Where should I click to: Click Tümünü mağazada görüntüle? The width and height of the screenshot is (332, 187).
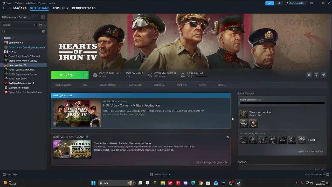tap(212, 162)
